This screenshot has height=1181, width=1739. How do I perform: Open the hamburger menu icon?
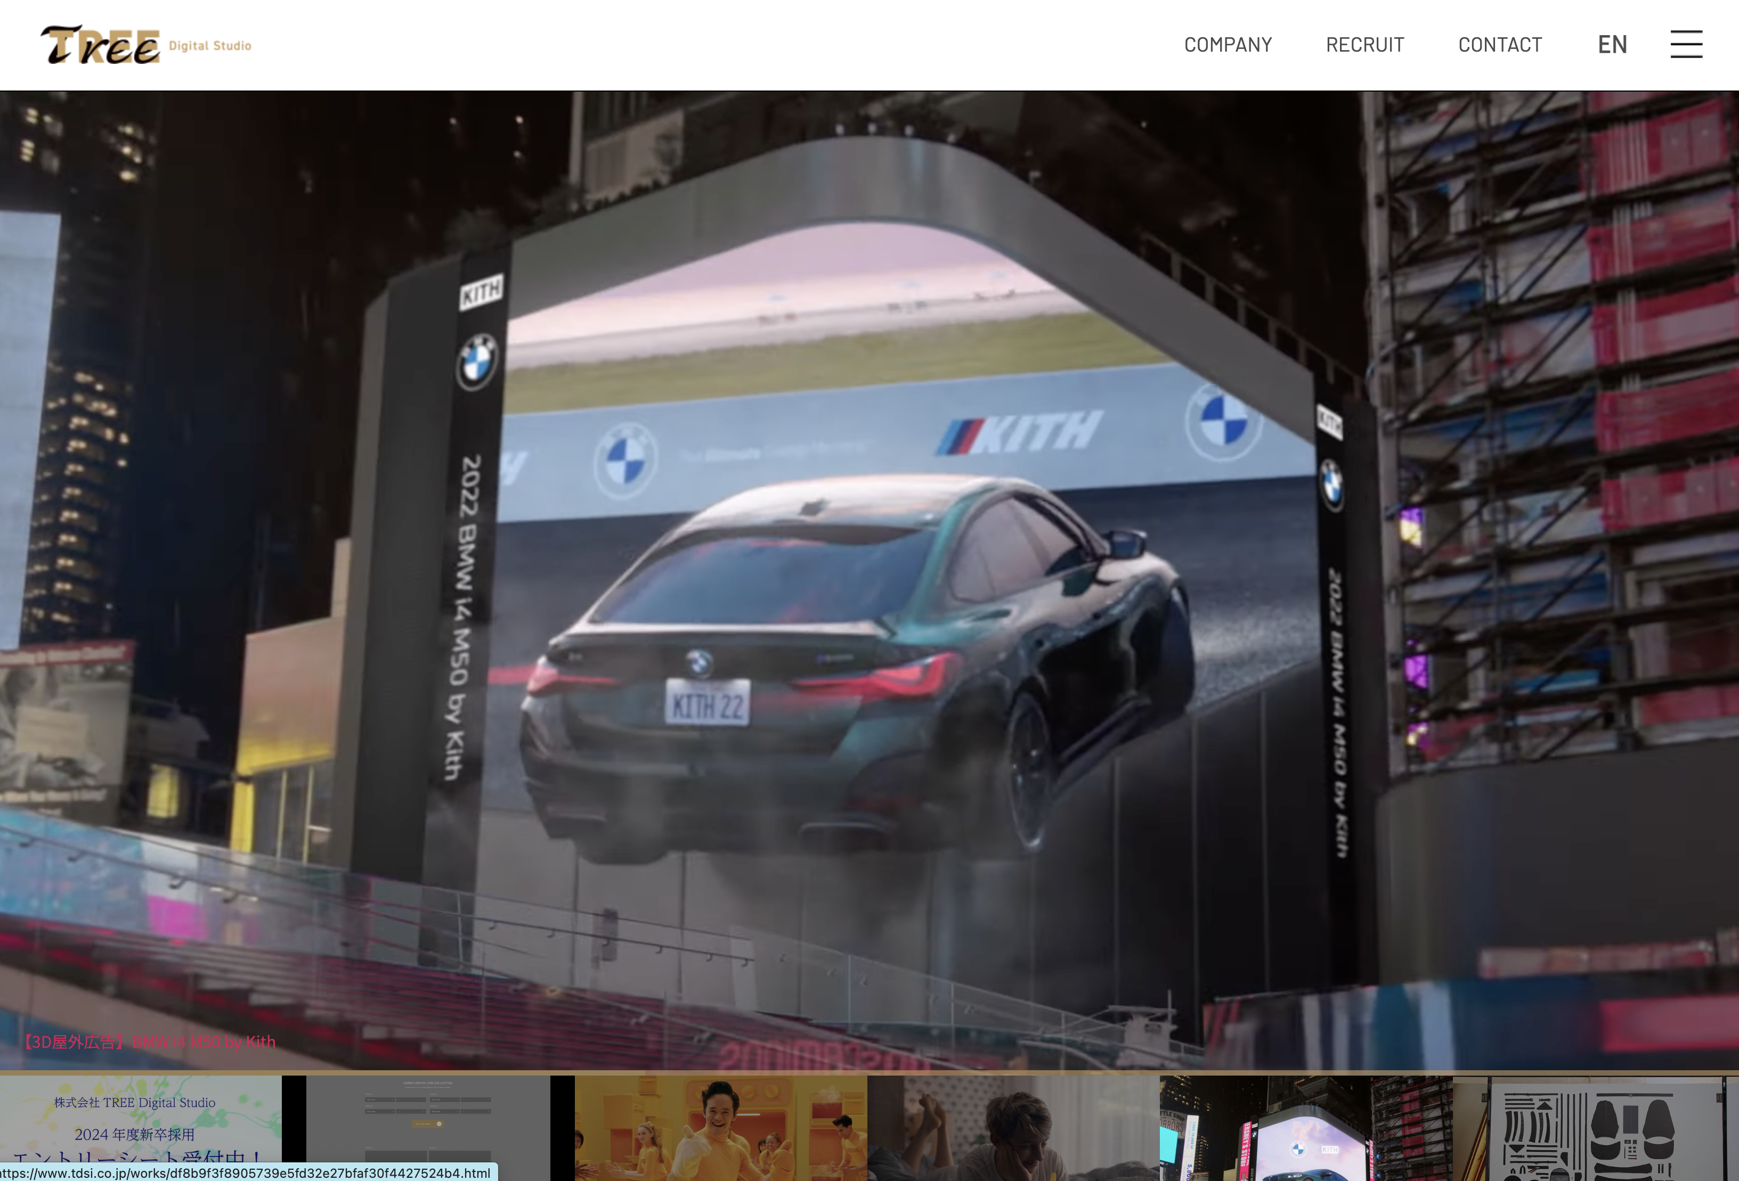pos(1686,44)
